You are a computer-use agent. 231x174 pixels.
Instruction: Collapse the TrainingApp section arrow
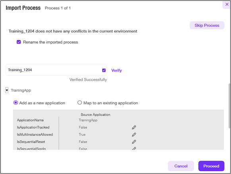coord(7,90)
